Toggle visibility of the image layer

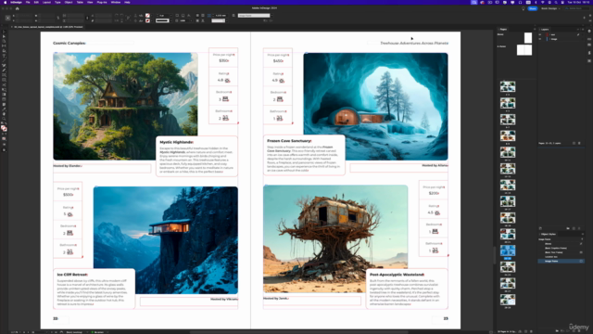click(x=540, y=39)
